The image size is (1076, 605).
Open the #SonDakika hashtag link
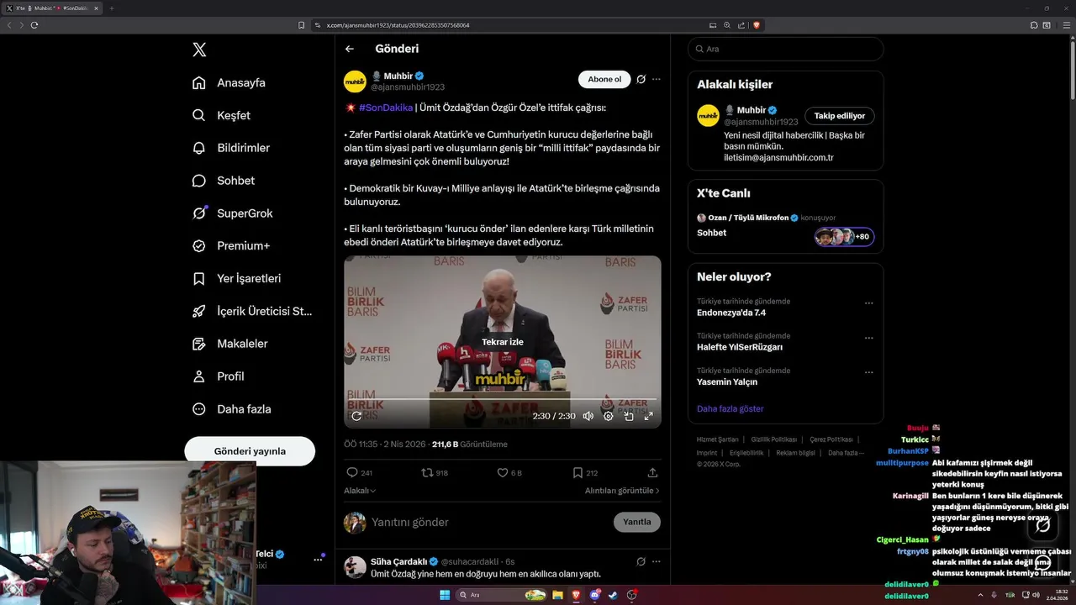click(386, 108)
